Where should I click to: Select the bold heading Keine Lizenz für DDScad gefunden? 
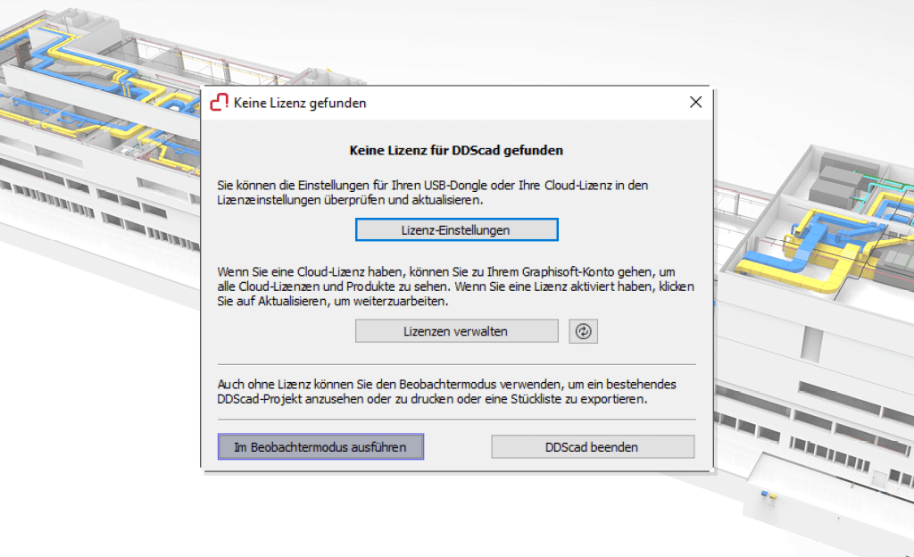(456, 151)
